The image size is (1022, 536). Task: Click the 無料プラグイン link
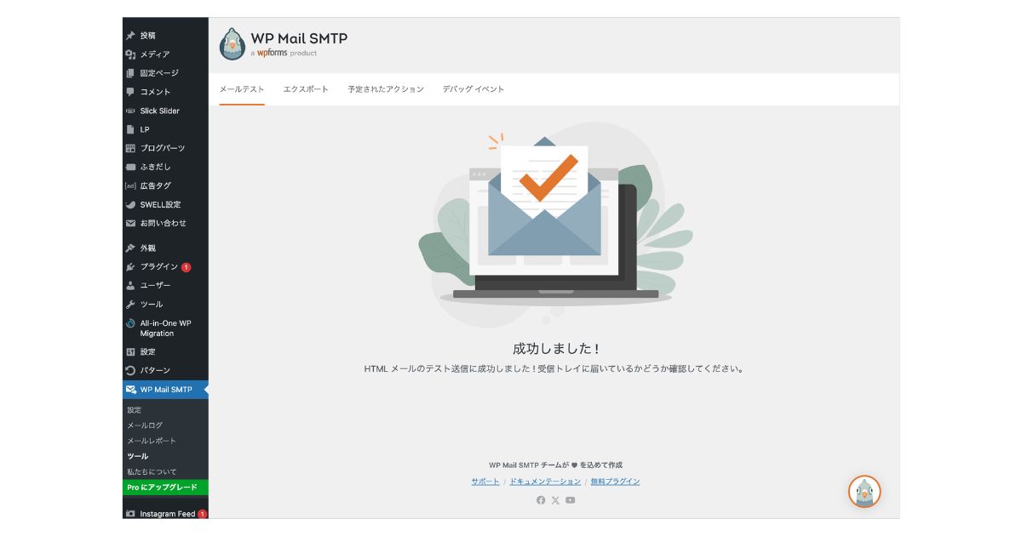[615, 482]
